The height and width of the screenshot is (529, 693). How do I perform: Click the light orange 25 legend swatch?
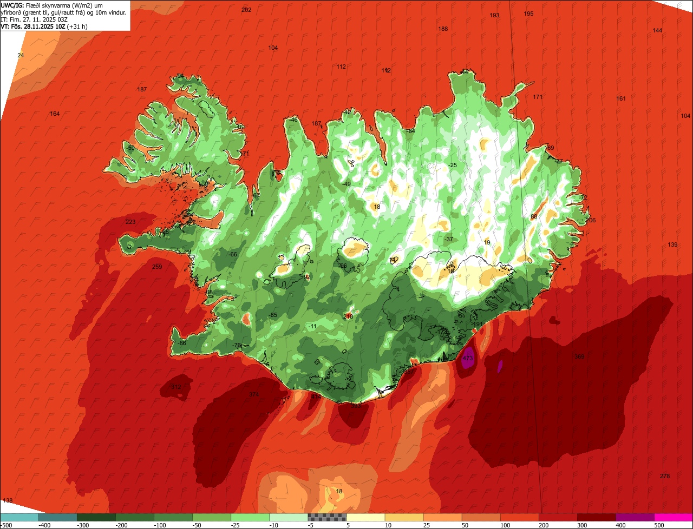click(442, 517)
